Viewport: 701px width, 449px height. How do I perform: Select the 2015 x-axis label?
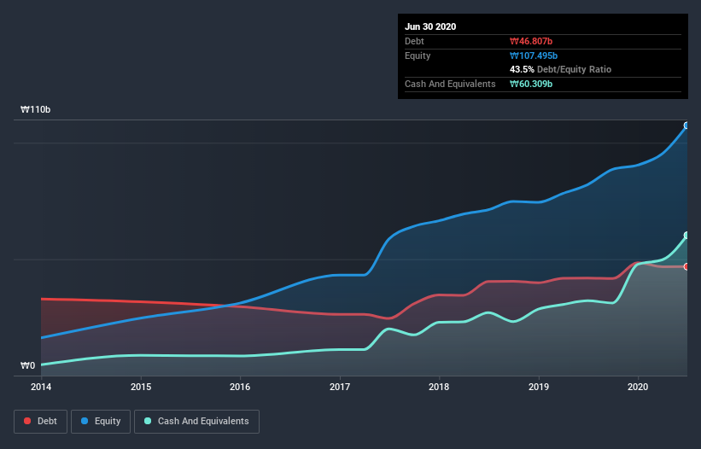(x=141, y=387)
